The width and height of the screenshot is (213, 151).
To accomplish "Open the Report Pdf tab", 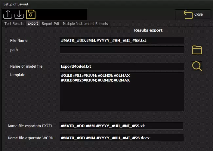I will [x=51, y=24].
